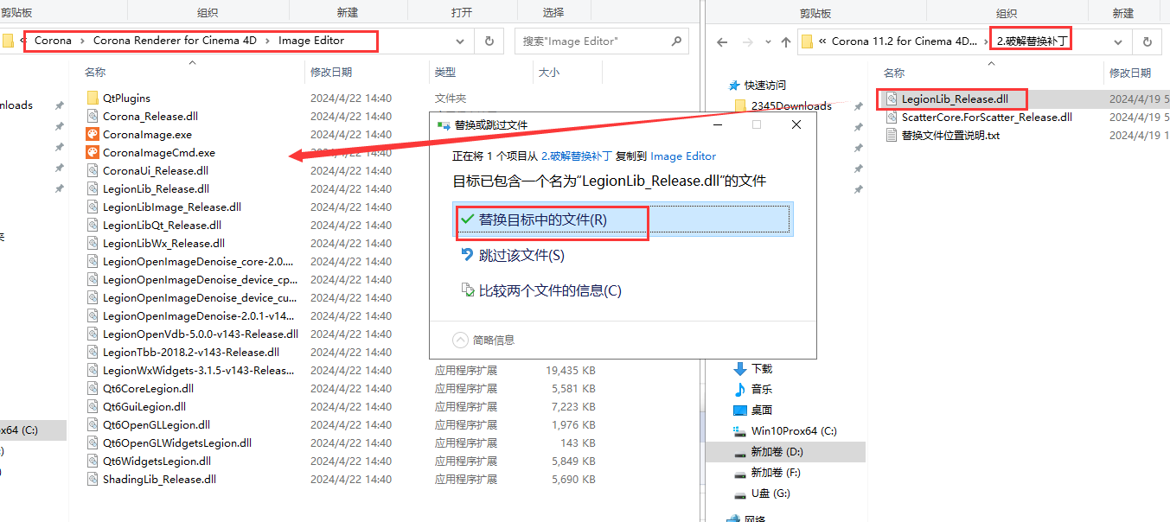Viewport: 1170px width, 522px height.
Task: Select LegionLibQt_Release.dll file name
Action: [x=162, y=225]
